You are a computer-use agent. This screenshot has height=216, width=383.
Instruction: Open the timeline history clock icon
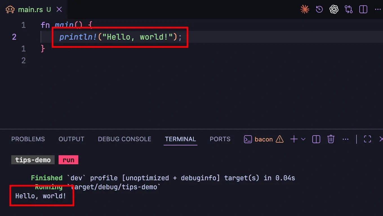(319, 9)
